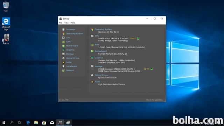Click the Operating System flag icon in sidebar
Screen dimensions: 224x126
coord(63,34)
